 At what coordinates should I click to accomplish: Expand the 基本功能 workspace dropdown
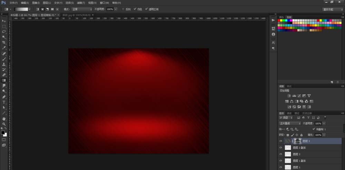pos(333,9)
